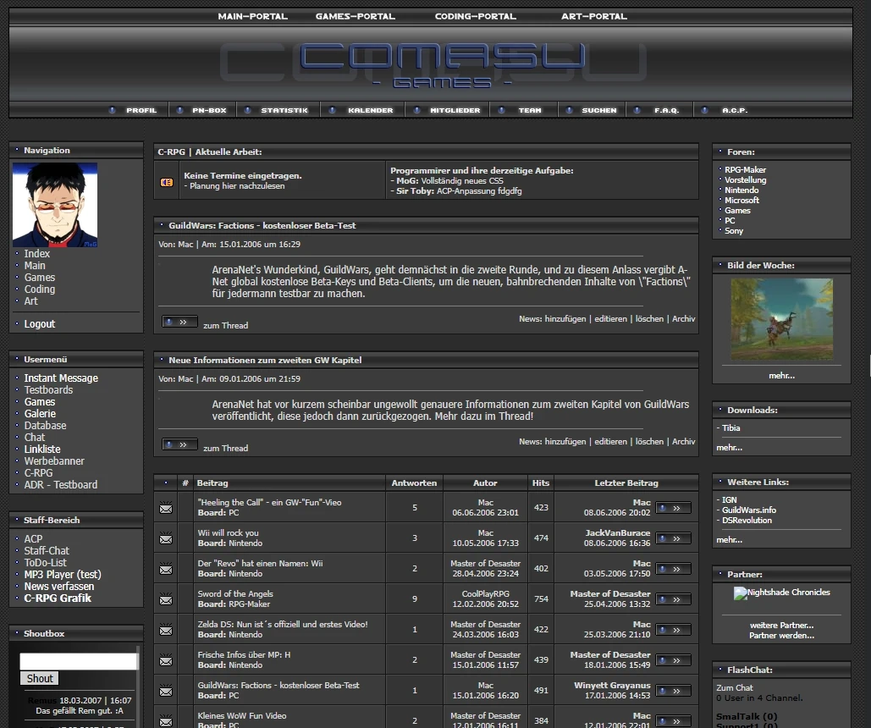Click mehr... under Bild der Woche
This screenshot has height=728, width=871.
click(x=781, y=376)
